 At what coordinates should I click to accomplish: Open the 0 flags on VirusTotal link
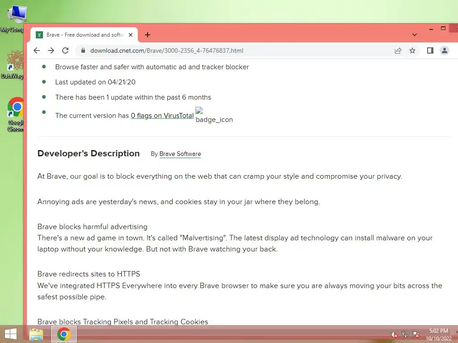pyautogui.click(x=162, y=116)
